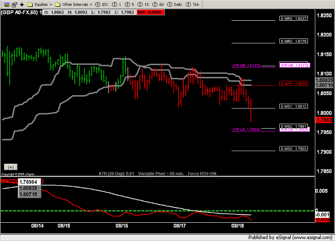335x241 pixels.
Task: Click Published by eSignal link
Action: pyautogui.click(x=290, y=238)
